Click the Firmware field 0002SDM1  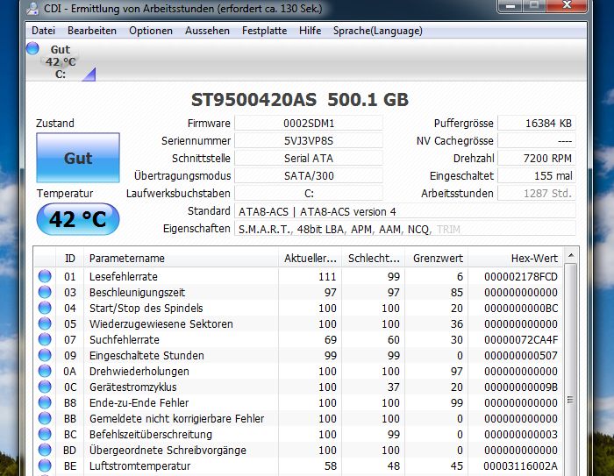coord(309,124)
